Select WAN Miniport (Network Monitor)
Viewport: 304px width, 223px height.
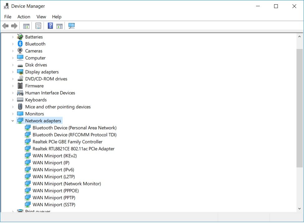[x=67, y=184]
